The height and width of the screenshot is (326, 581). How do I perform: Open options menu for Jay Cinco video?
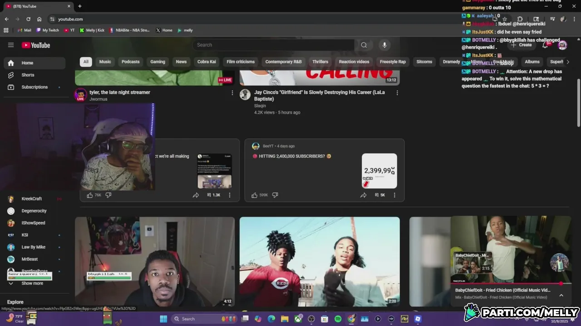pyautogui.click(x=397, y=93)
